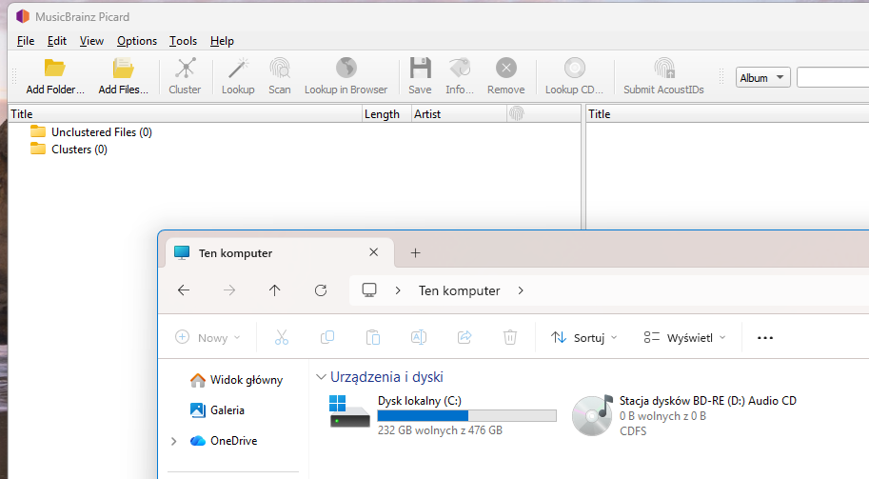Open the Sortuj dropdown in Explorer
869x479 pixels.
click(x=584, y=337)
